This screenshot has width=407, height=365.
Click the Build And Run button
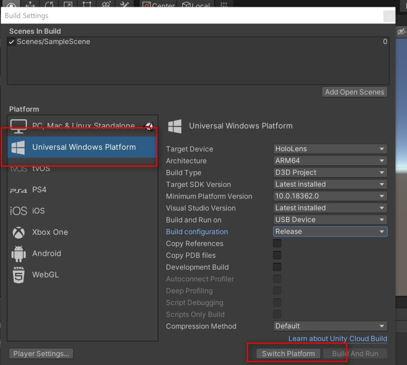[355, 354]
